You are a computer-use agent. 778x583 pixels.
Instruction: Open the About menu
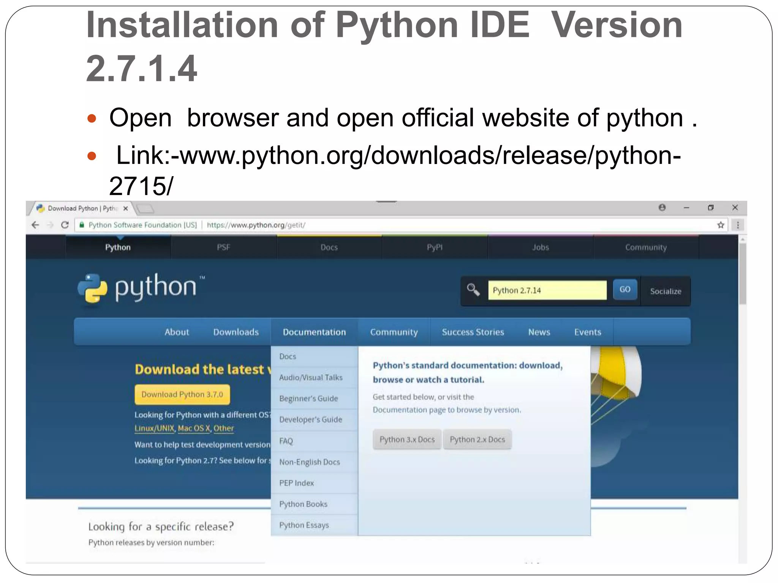tap(177, 332)
